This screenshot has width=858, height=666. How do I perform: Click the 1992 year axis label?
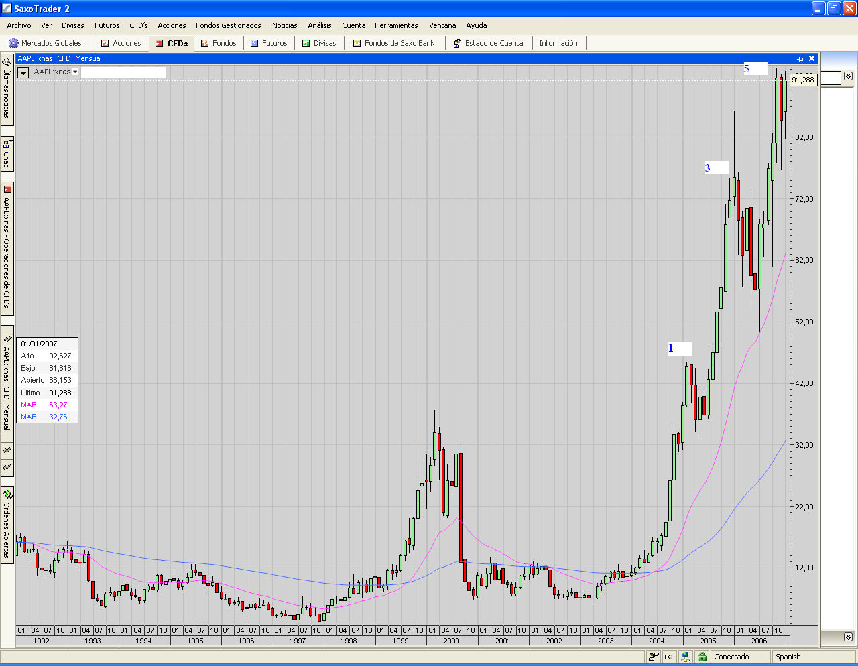(42, 641)
